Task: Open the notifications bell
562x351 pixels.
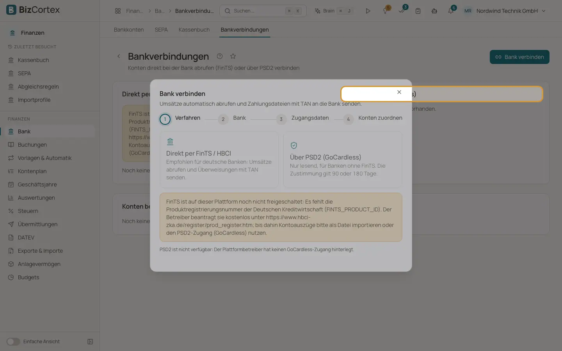Action: [x=451, y=11]
